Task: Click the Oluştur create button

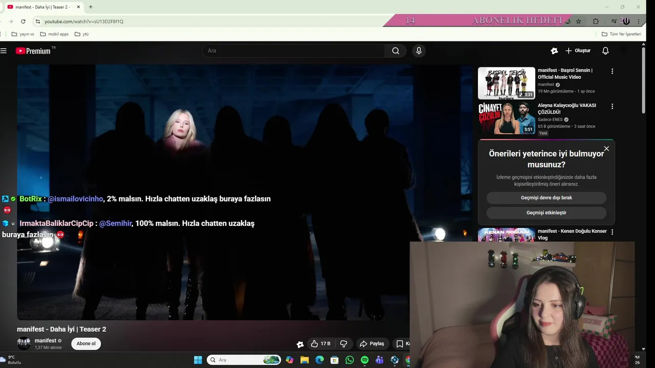Action: pyautogui.click(x=578, y=51)
